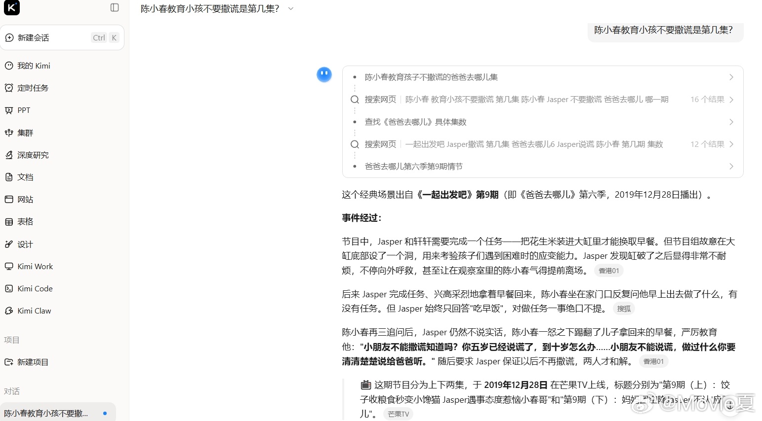Click the 表格 table grid icon
762x421 pixels.
point(9,222)
